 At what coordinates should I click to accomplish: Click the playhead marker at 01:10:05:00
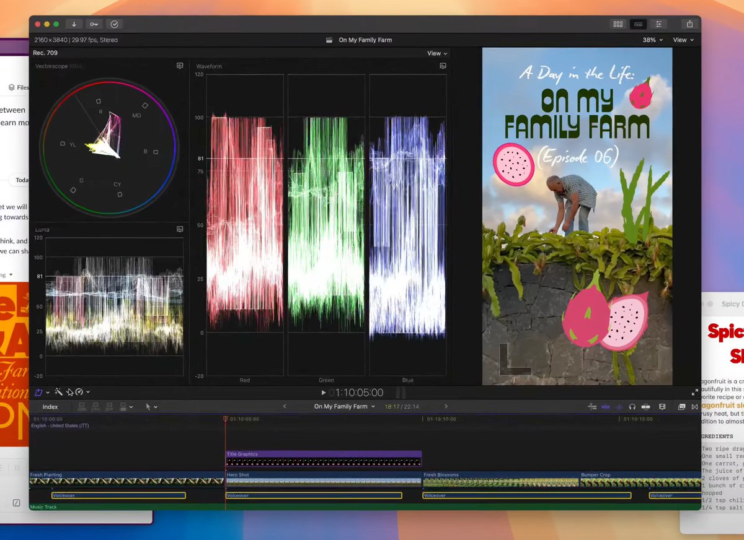(225, 419)
